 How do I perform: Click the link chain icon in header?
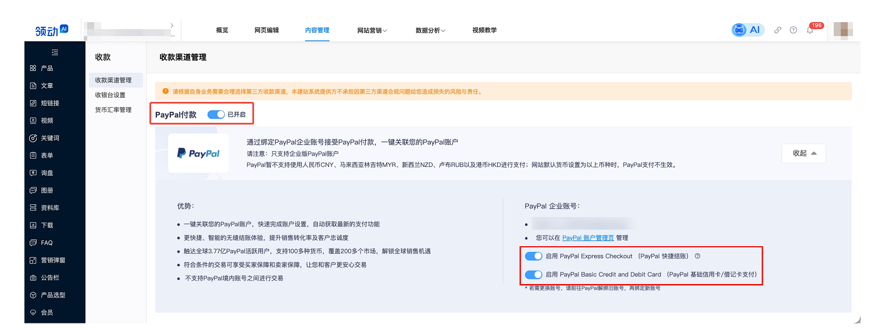[x=777, y=30]
